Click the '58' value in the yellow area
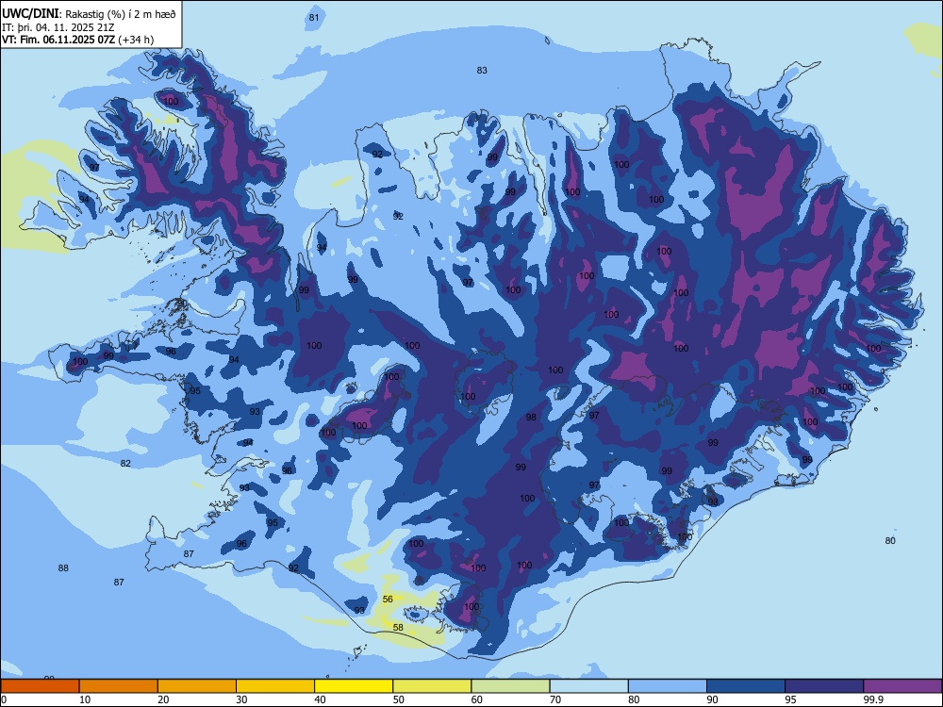 click(398, 627)
